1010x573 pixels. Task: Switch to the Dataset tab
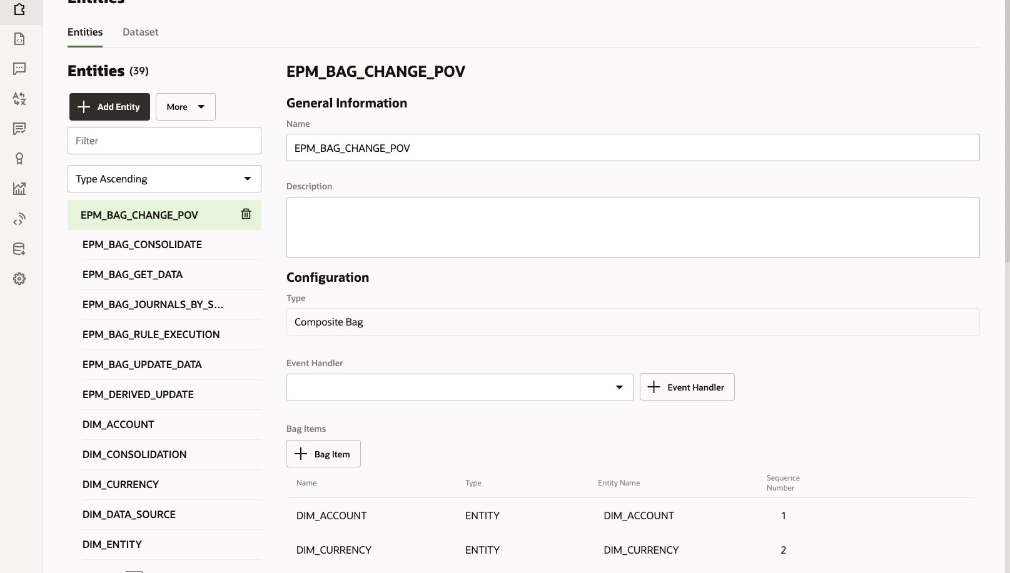click(140, 32)
